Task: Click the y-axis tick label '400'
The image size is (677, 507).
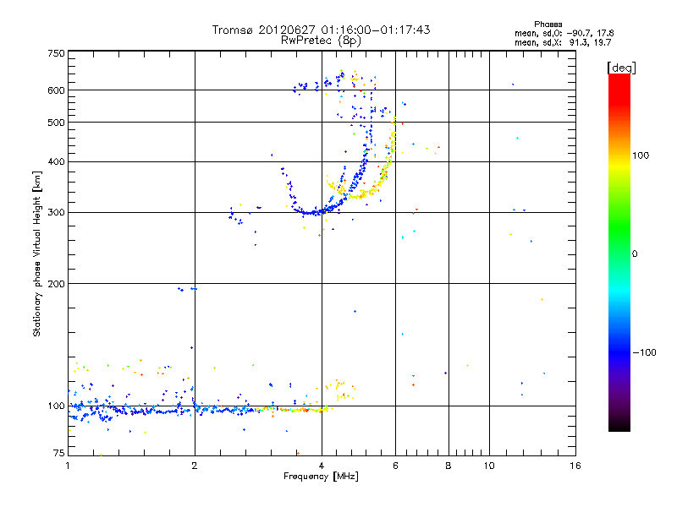Action: coord(56,161)
